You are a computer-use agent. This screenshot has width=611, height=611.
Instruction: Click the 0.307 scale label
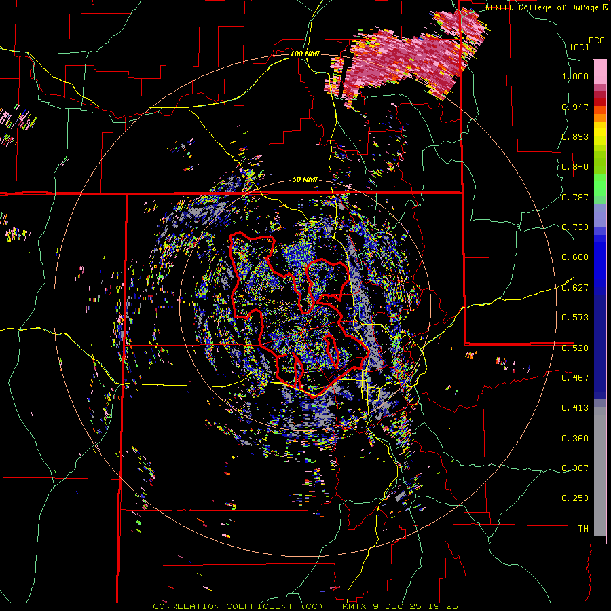point(575,468)
